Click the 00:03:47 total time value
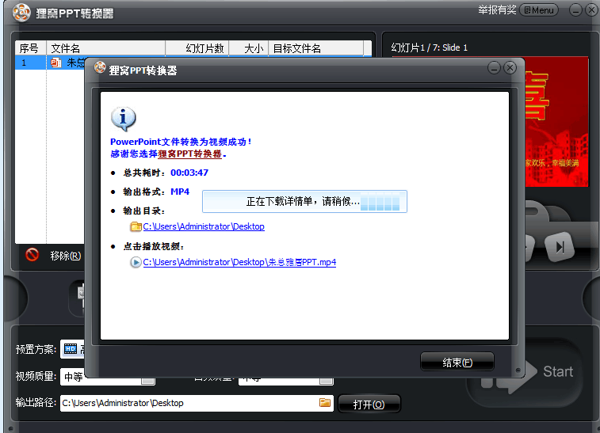Image resolution: width=600 pixels, height=433 pixels. (189, 173)
